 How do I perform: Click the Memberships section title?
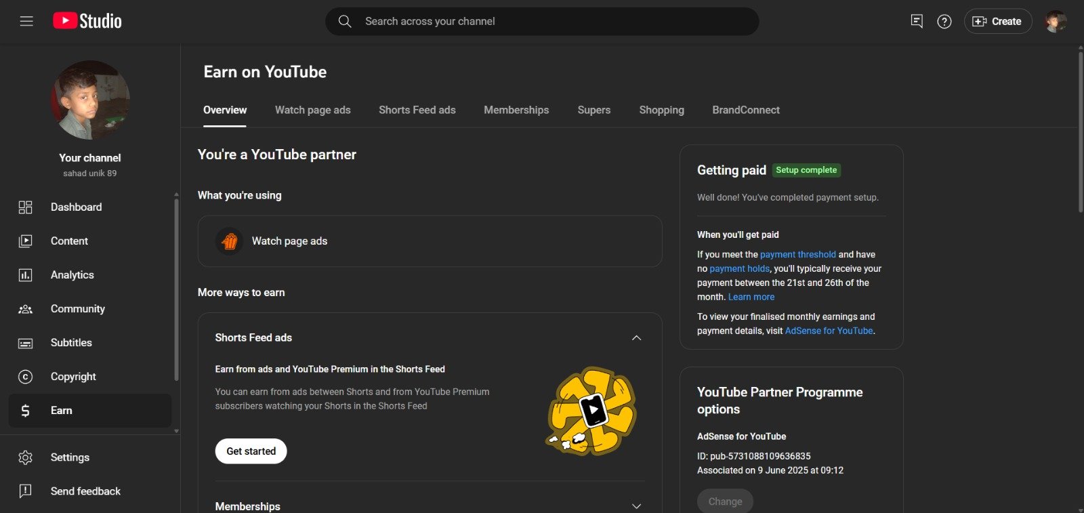coord(247,506)
